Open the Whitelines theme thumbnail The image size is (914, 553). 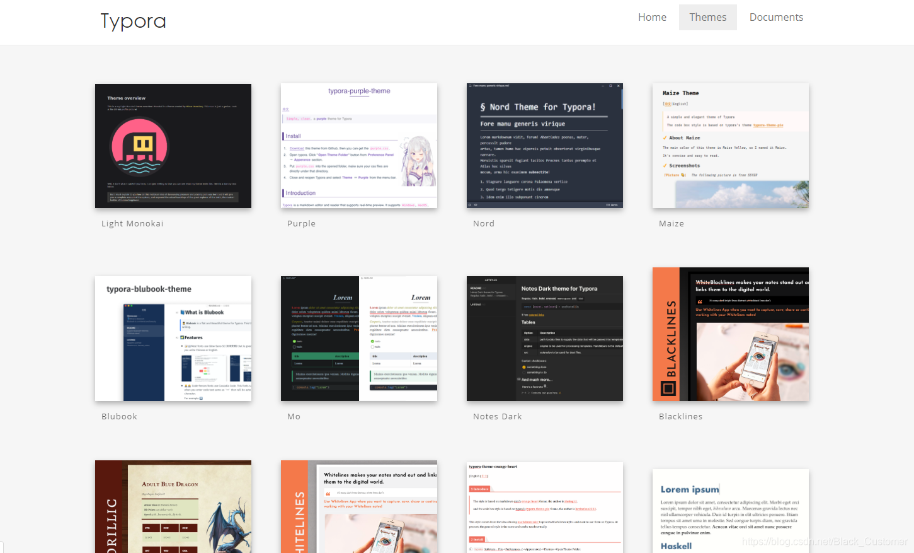coord(359,506)
